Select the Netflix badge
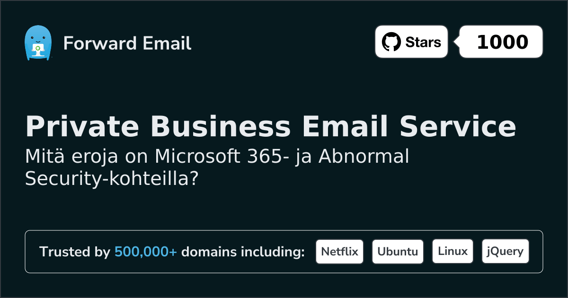The image size is (568, 298). [339, 252]
